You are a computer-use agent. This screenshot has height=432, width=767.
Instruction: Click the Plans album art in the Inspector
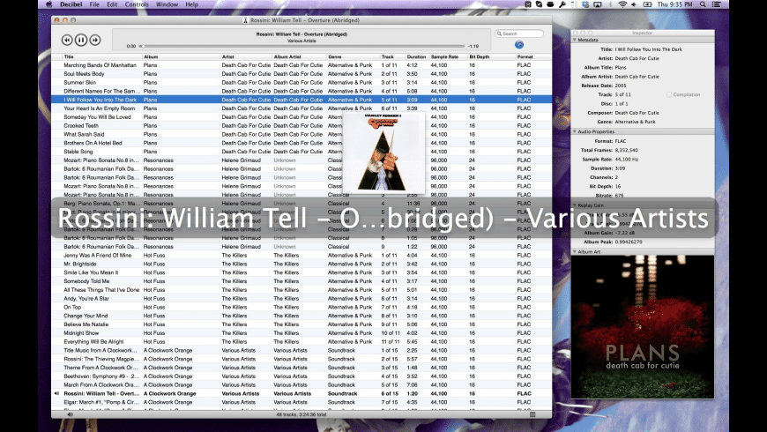[x=643, y=326]
